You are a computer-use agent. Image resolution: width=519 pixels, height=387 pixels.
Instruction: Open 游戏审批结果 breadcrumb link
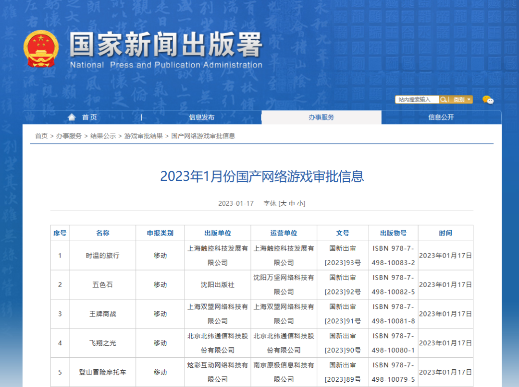[x=144, y=136]
